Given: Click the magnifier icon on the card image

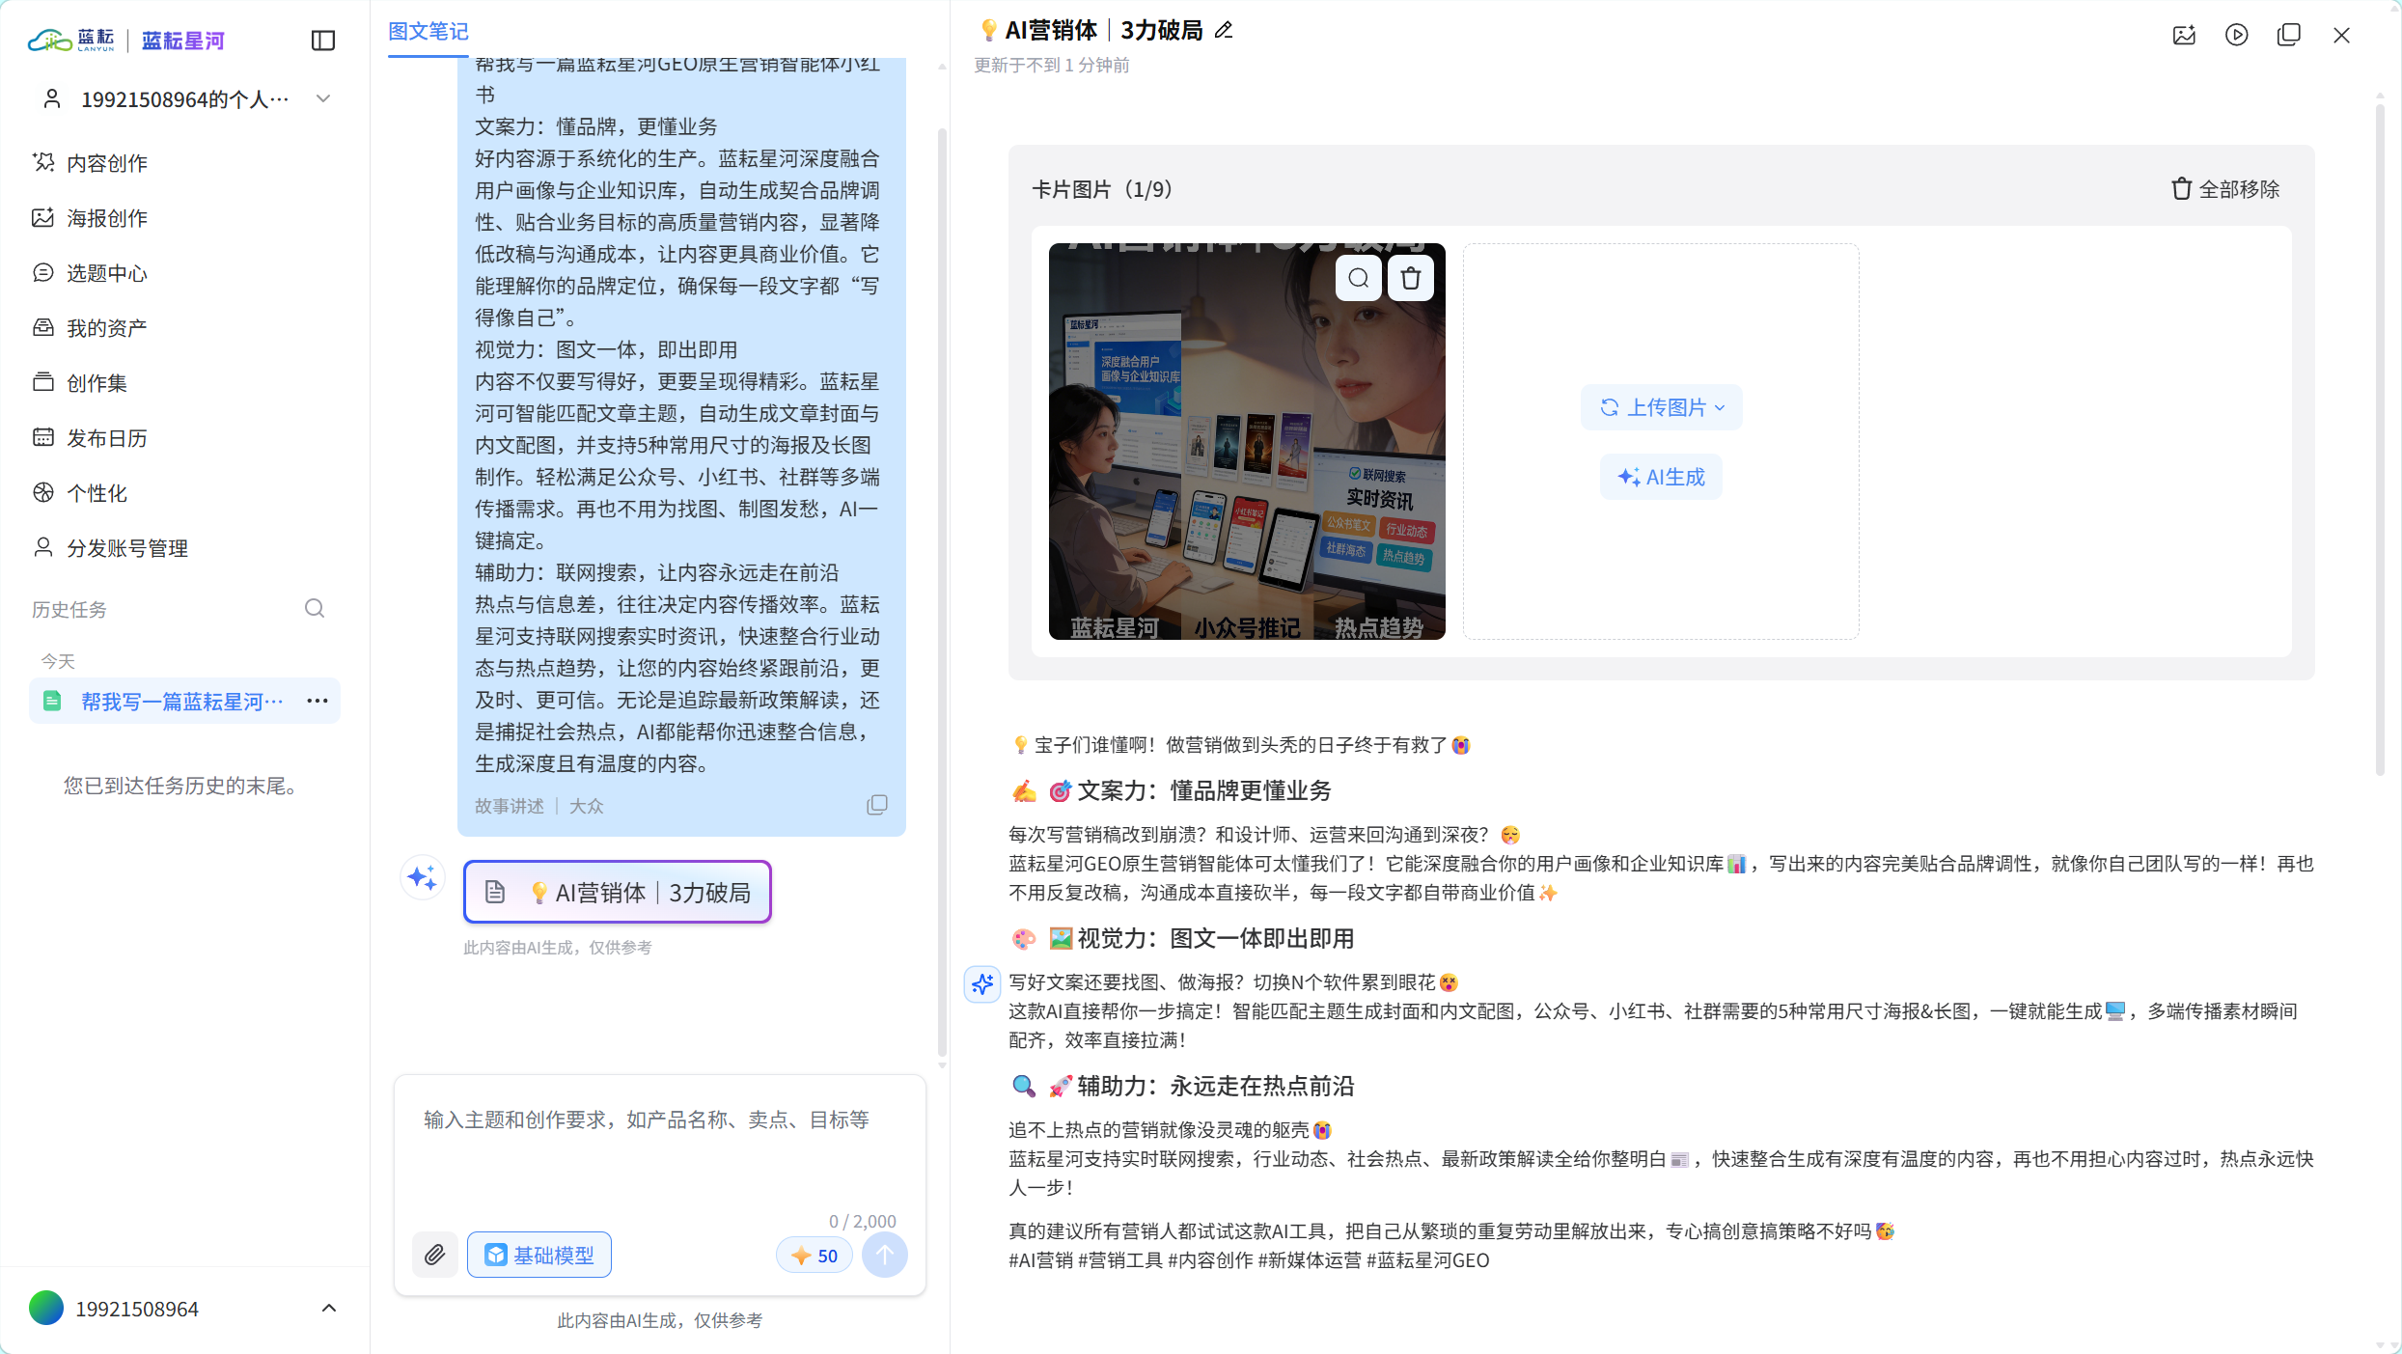Looking at the screenshot, I should [1358, 277].
